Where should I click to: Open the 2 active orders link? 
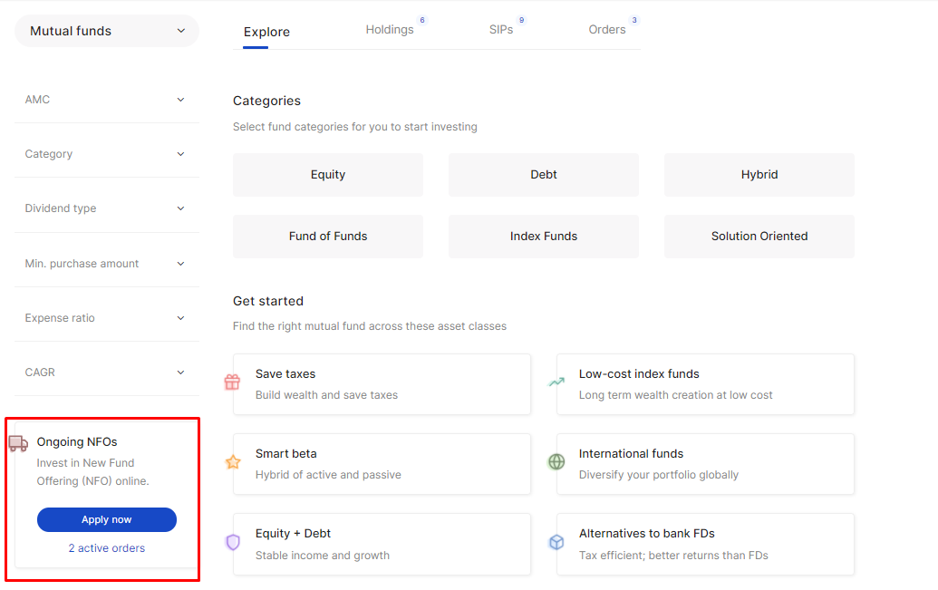(x=106, y=548)
